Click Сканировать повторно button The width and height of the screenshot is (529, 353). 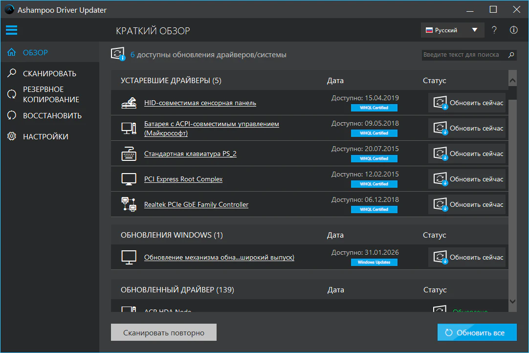click(x=163, y=333)
